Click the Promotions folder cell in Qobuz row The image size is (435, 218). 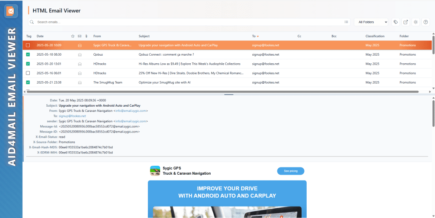407,55
